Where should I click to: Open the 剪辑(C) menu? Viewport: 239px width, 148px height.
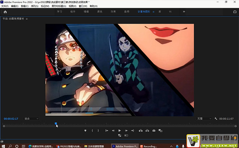tap(25, 6)
